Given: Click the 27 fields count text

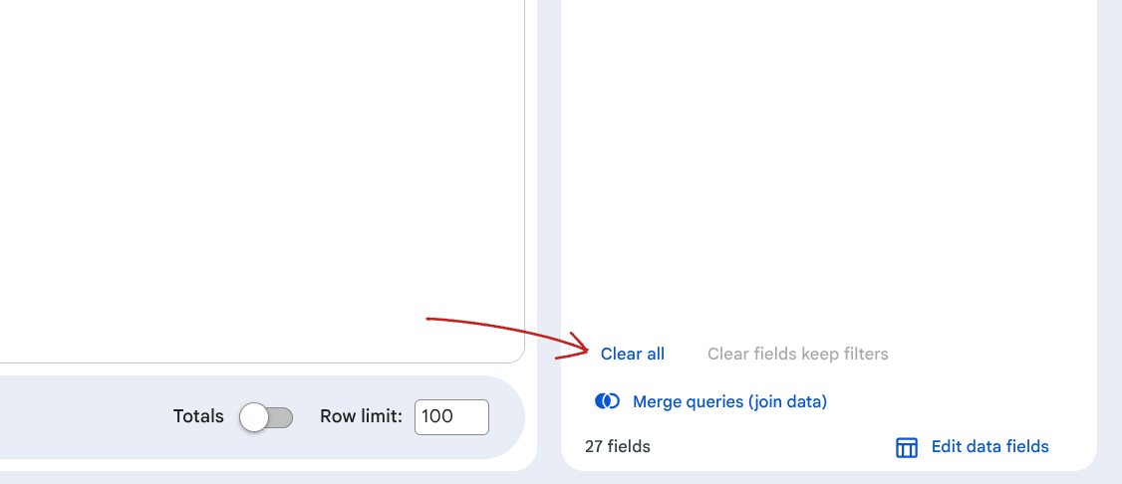Looking at the screenshot, I should 617,446.
